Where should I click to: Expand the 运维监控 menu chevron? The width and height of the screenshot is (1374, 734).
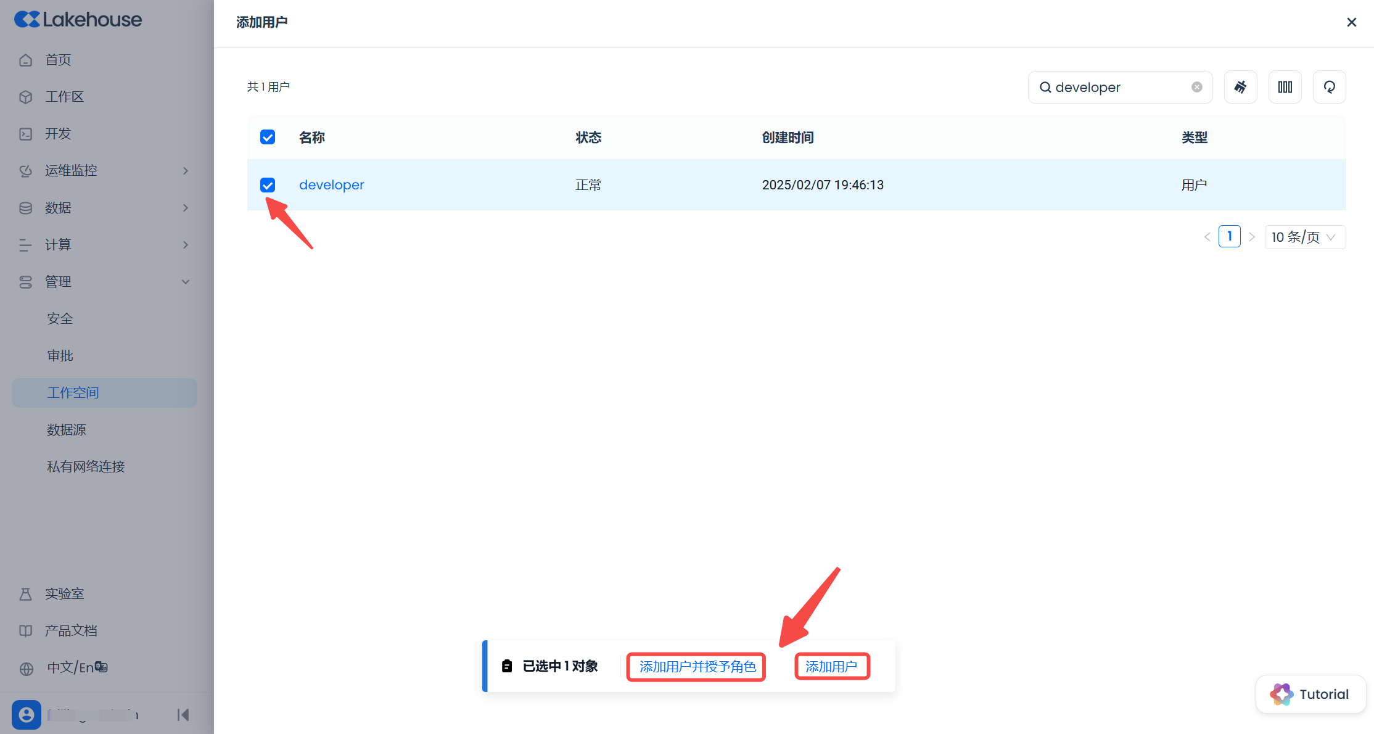tap(186, 171)
